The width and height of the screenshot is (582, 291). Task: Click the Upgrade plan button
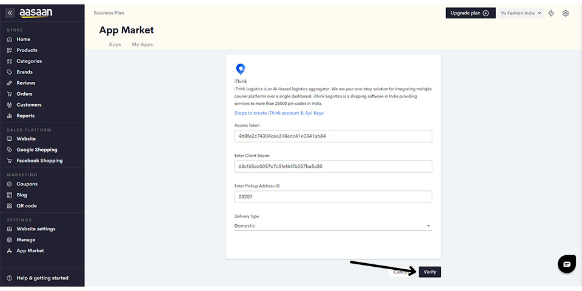pyautogui.click(x=470, y=13)
